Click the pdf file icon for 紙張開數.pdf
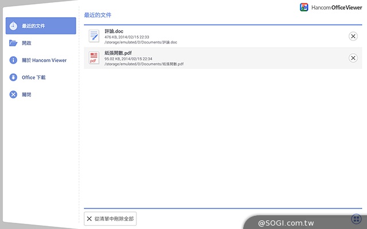Image resolution: width=367 pixels, height=229 pixels. [94, 58]
